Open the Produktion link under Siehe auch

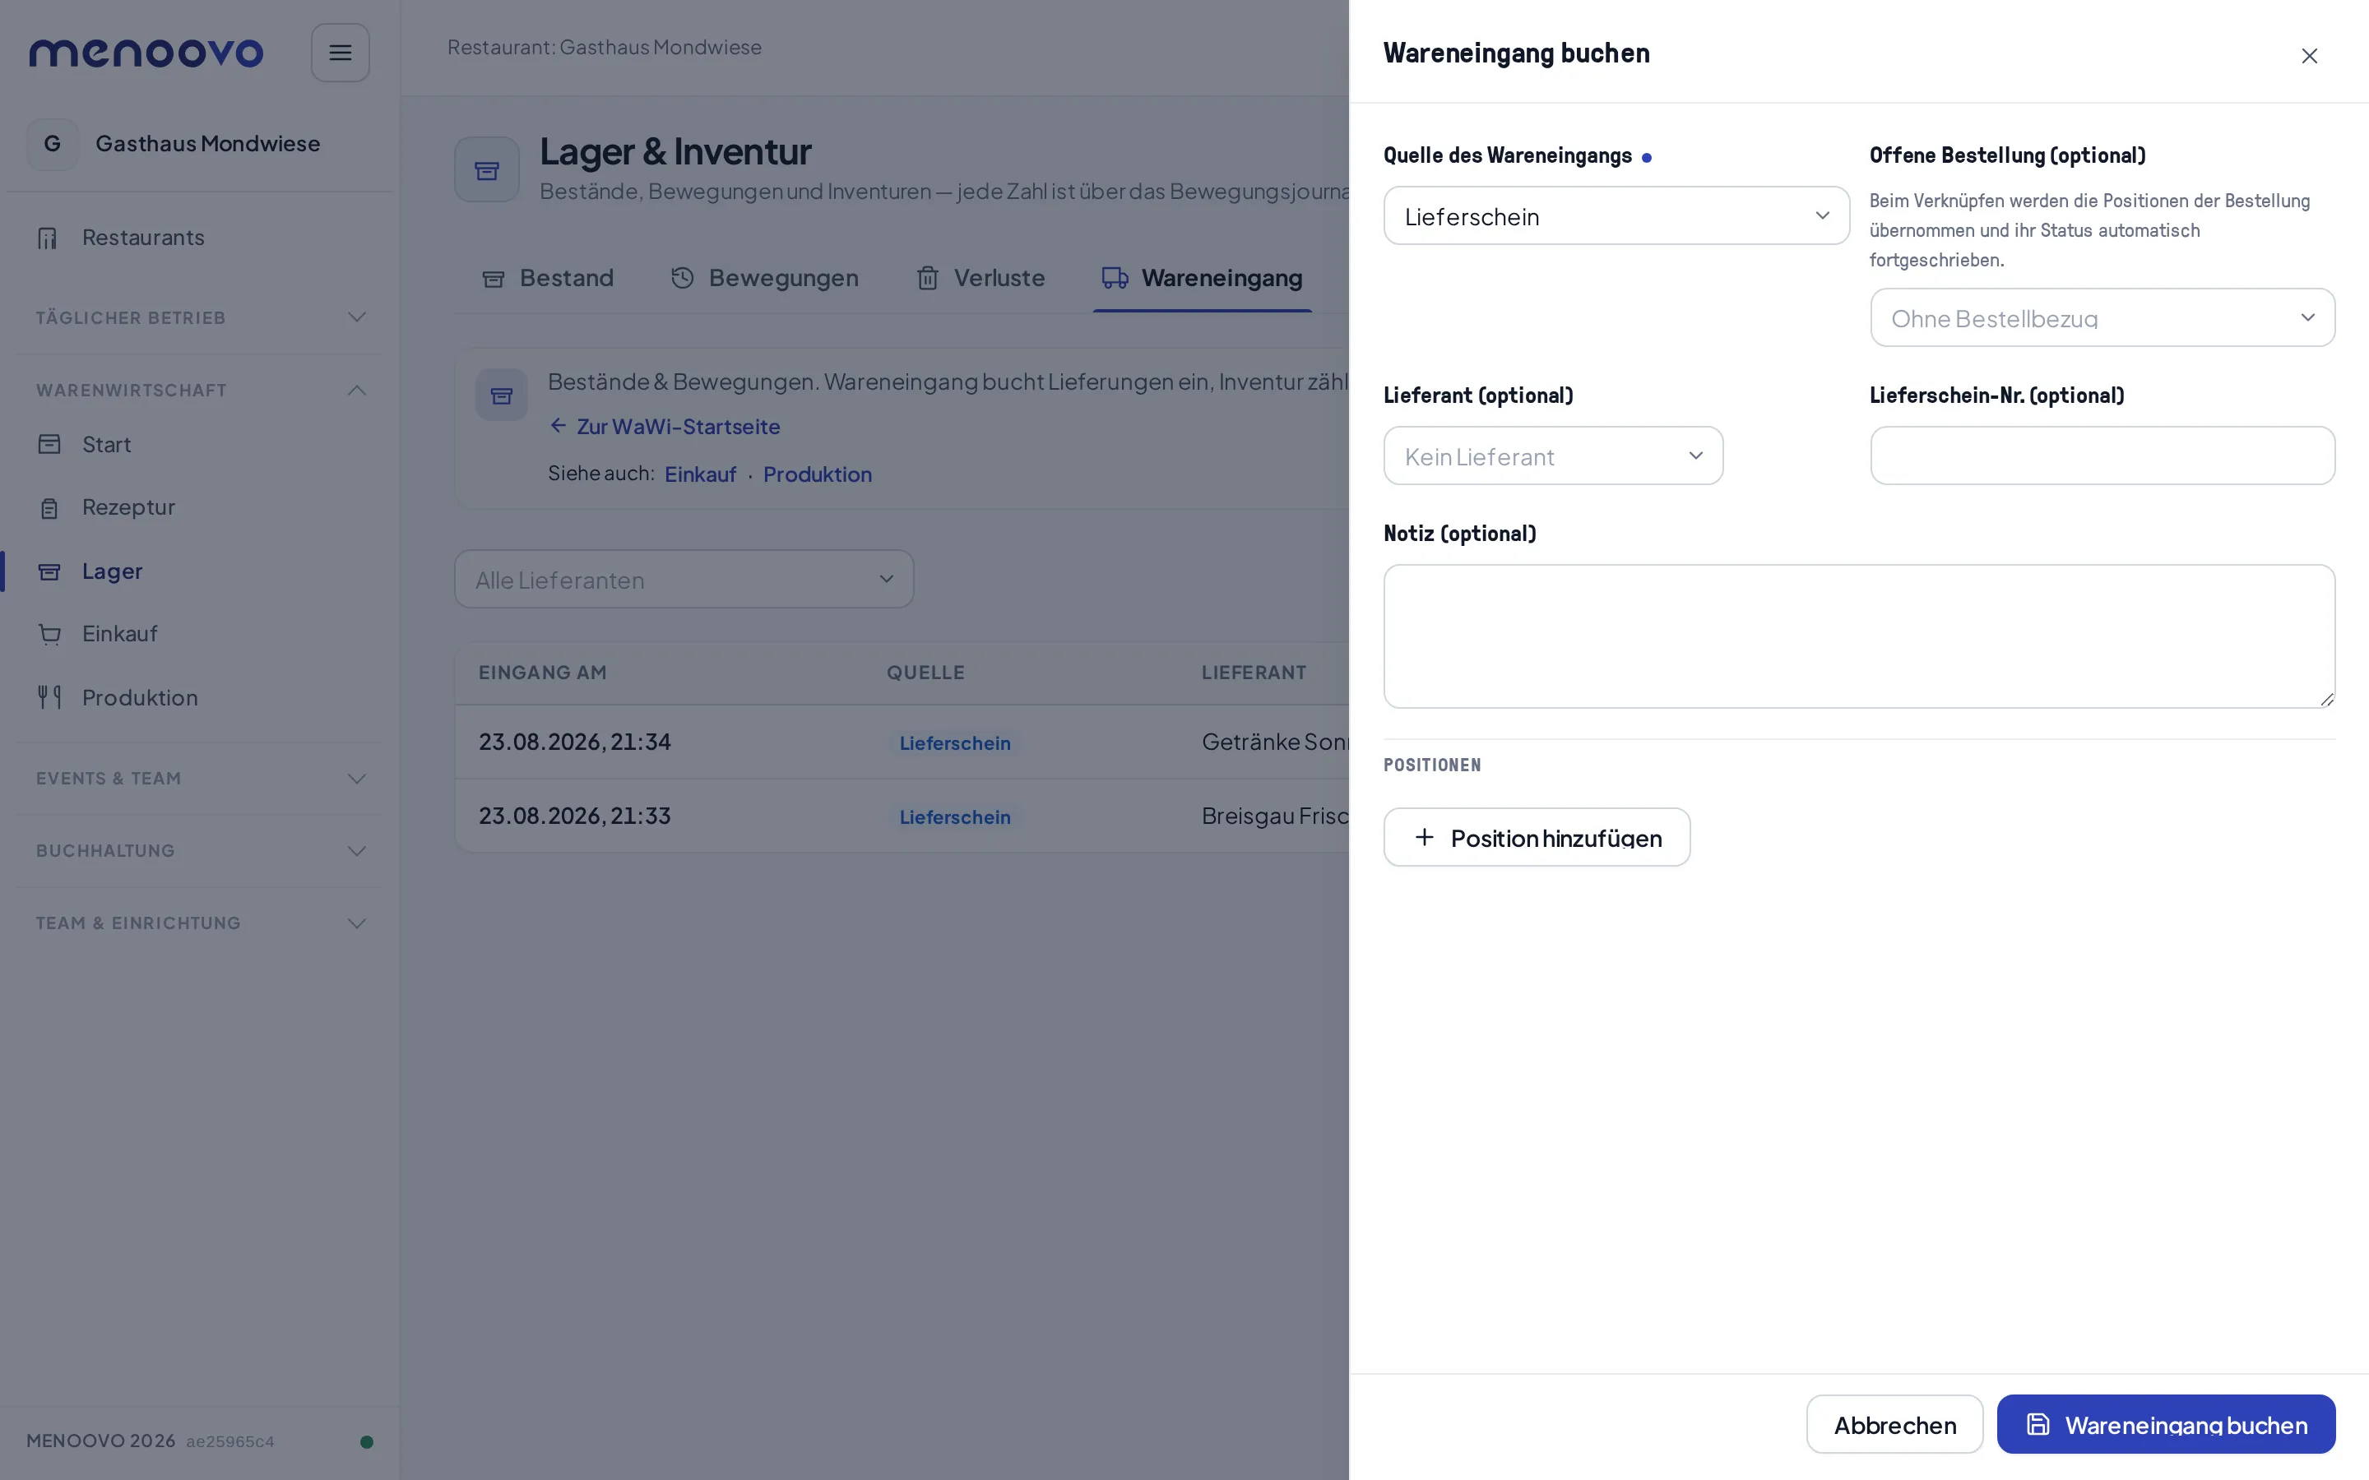point(818,474)
